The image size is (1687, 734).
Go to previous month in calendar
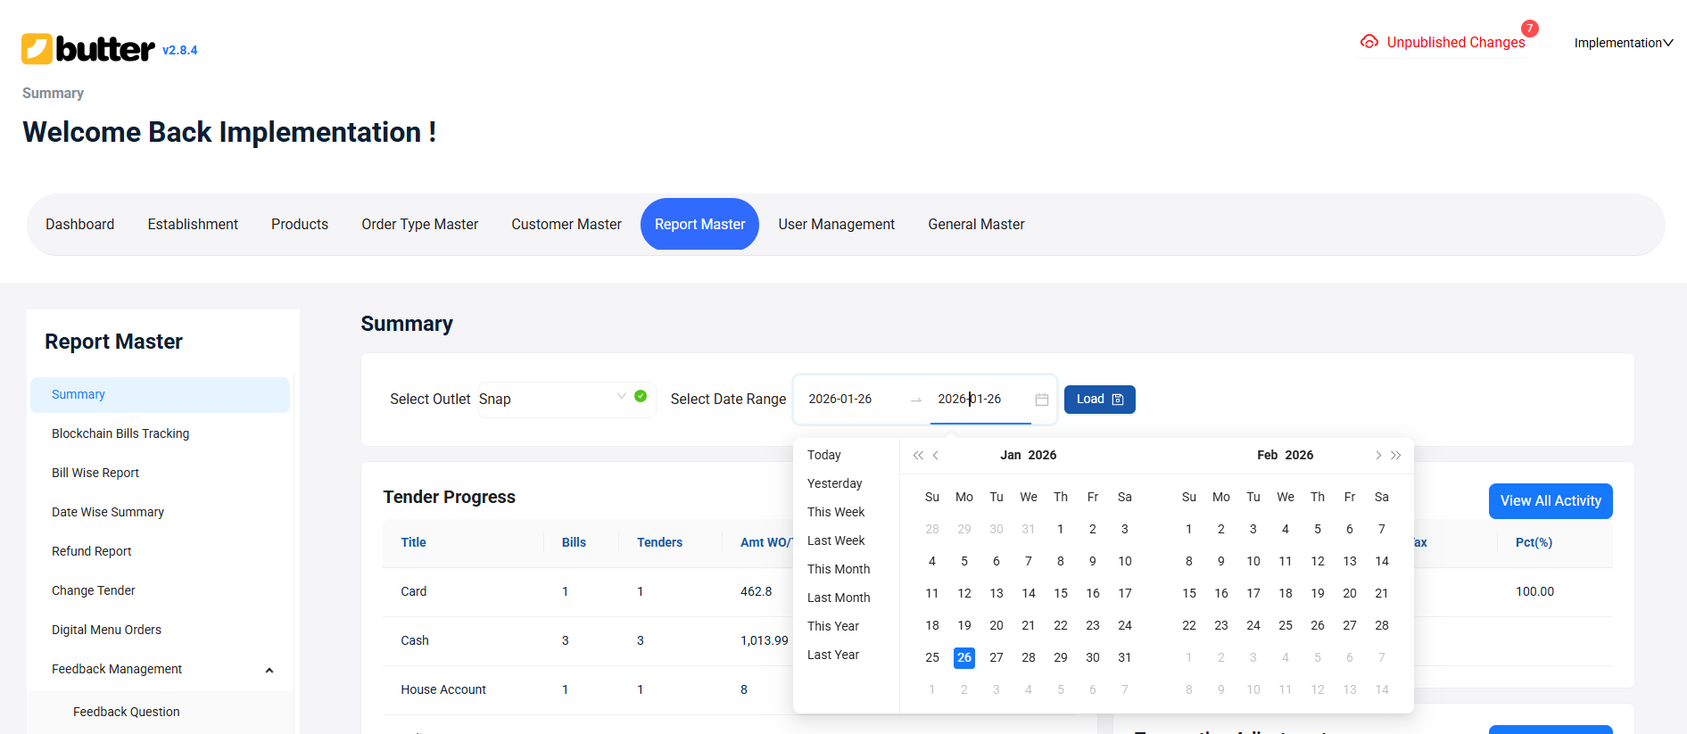click(x=936, y=456)
